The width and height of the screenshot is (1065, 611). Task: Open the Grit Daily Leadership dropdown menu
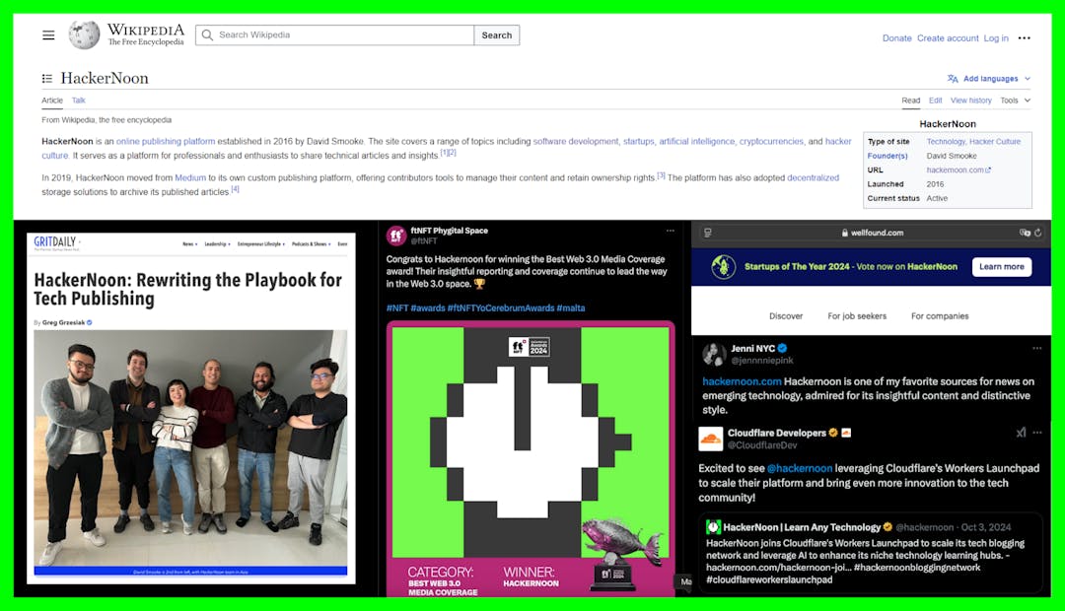pos(217,243)
